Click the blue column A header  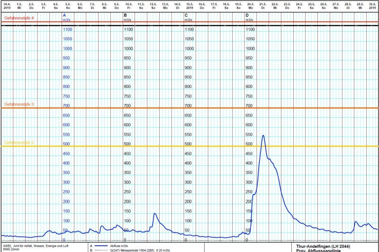tap(64, 16)
